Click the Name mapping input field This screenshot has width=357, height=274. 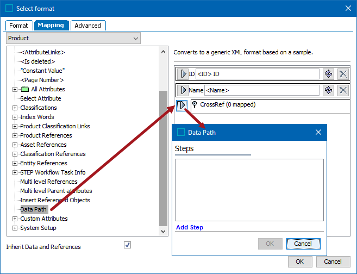click(x=261, y=90)
